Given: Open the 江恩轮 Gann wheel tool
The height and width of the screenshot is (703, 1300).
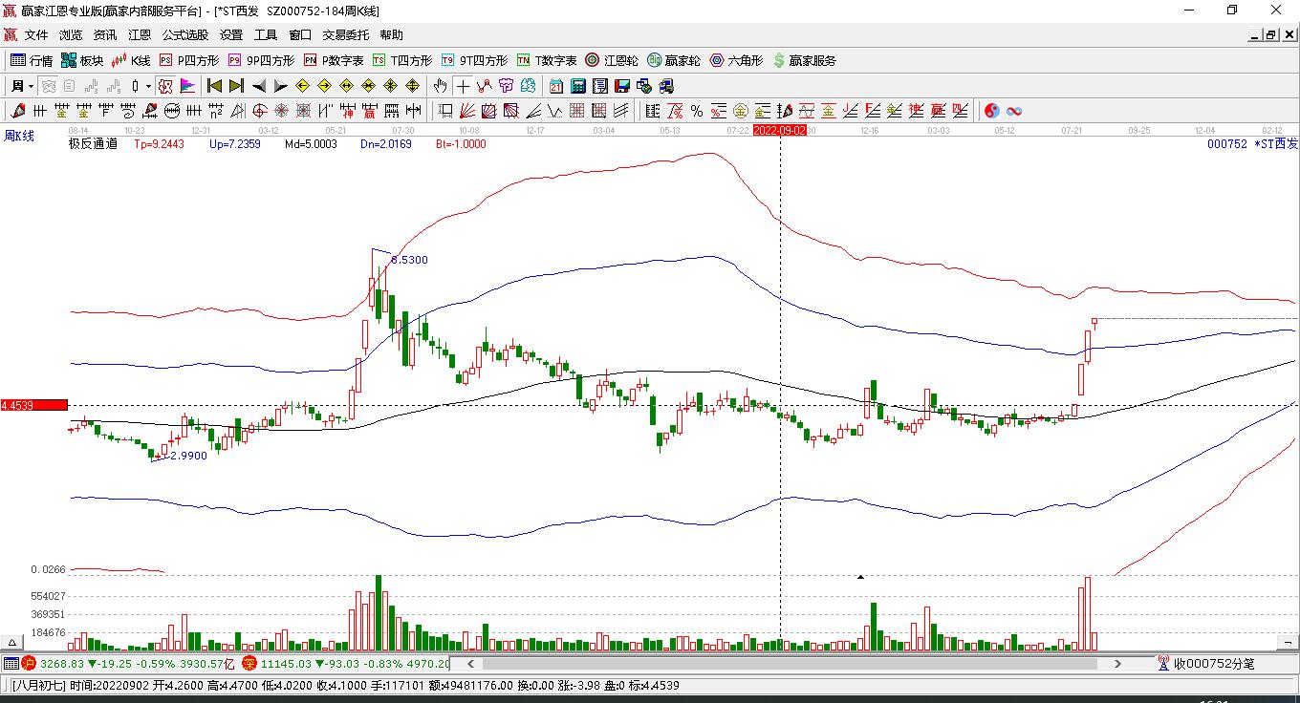Looking at the screenshot, I should click(612, 60).
